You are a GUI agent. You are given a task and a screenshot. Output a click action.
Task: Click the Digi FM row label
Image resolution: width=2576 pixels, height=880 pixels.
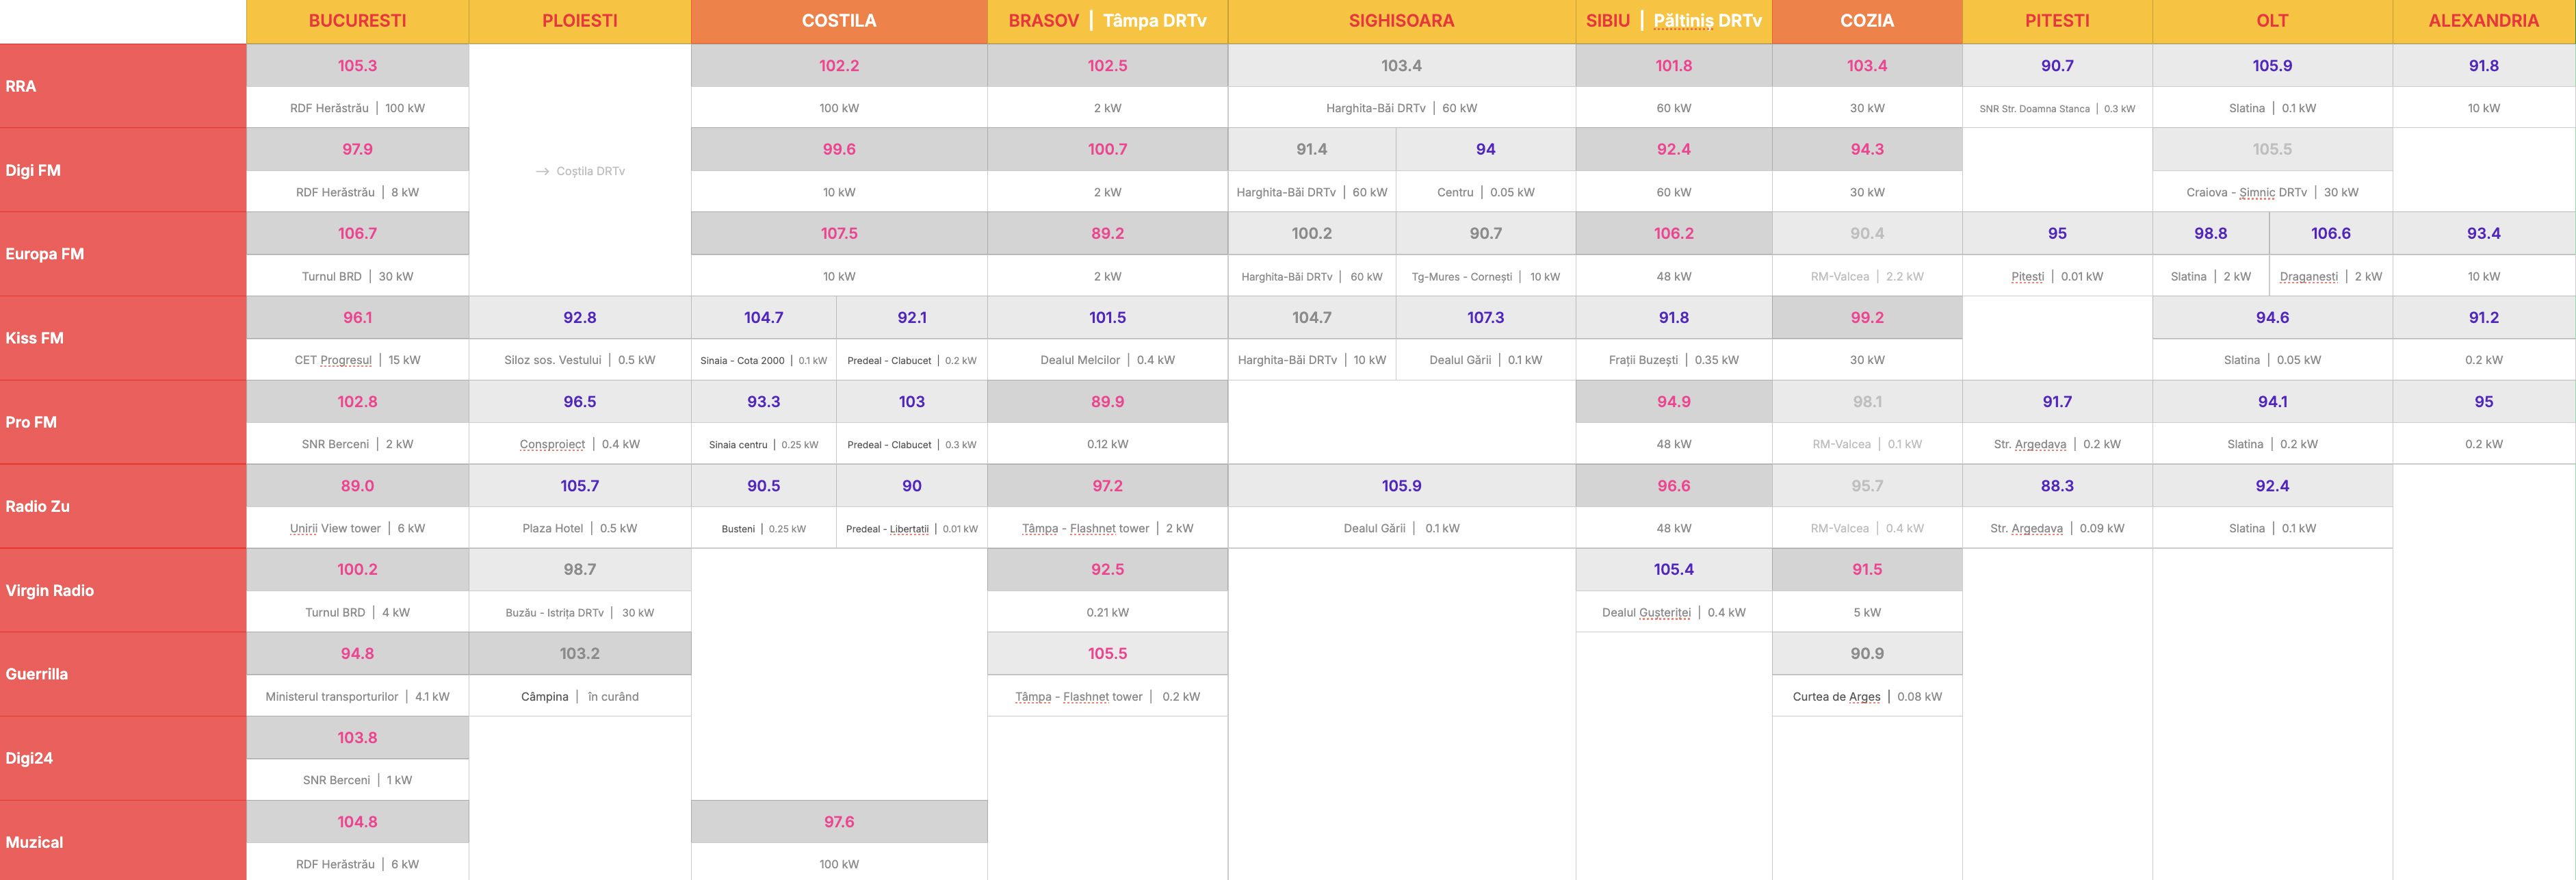33,170
